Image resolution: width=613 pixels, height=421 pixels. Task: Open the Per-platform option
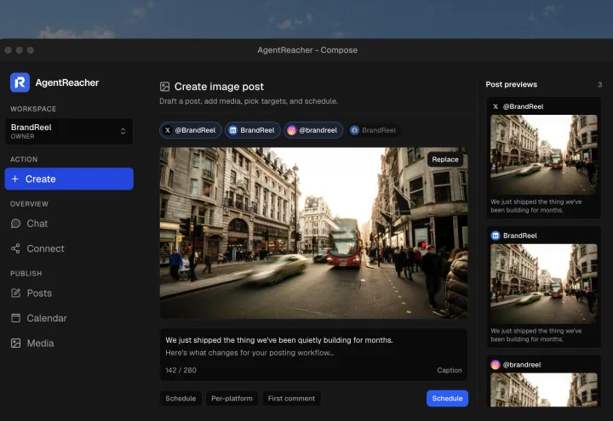click(232, 398)
